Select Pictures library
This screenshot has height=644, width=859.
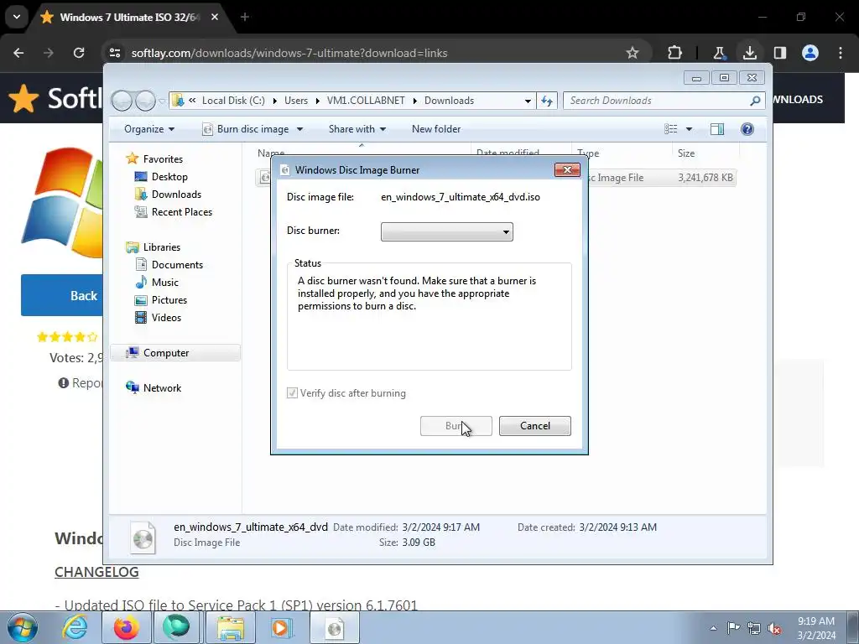pos(169,299)
